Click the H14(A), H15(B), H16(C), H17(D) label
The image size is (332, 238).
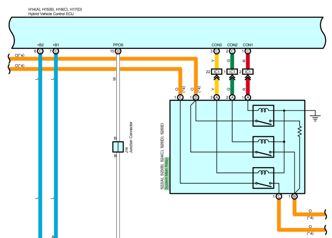(x=55, y=9)
